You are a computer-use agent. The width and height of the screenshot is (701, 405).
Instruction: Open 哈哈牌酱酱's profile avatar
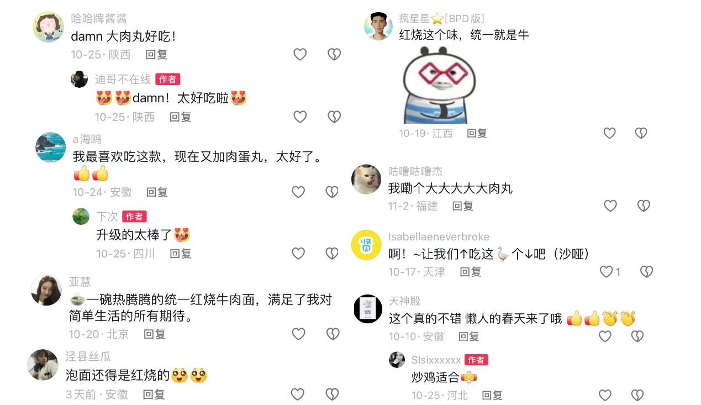click(49, 27)
